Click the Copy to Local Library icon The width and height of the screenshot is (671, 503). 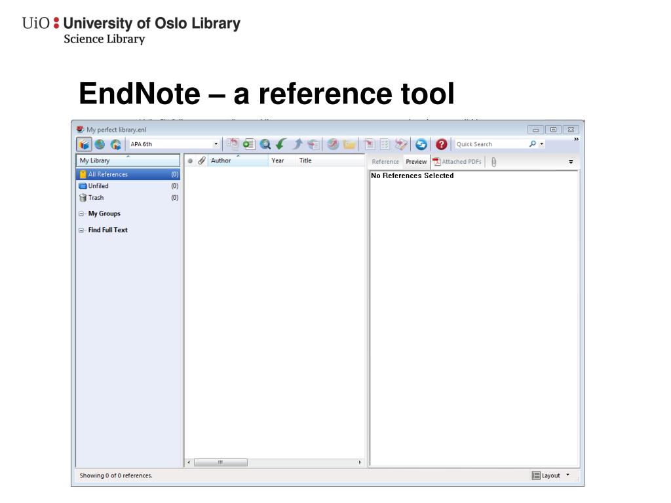click(x=233, y=144)
